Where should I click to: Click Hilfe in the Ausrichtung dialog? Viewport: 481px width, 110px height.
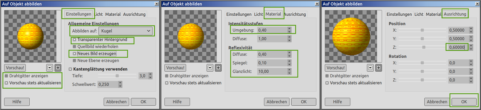pos(338,102)
